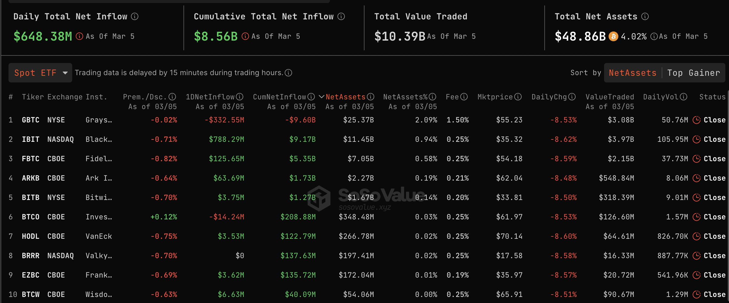Click the clock status icon in ARKB row
729x303 pixels.
click(697, 178)
